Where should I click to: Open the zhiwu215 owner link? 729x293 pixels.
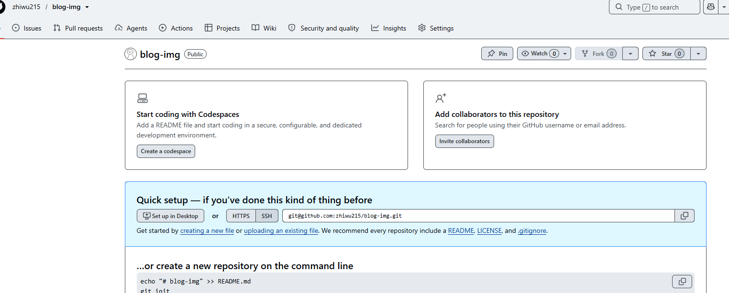coord(26,7)
